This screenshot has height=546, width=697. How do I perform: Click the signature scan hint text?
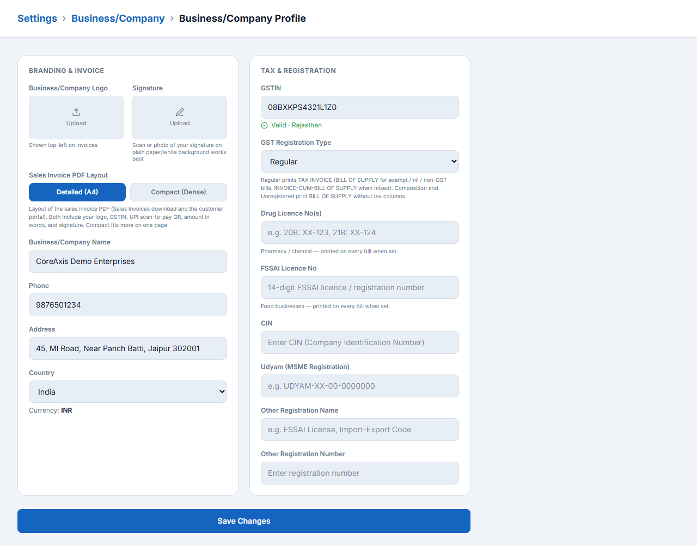coord(179,152)
